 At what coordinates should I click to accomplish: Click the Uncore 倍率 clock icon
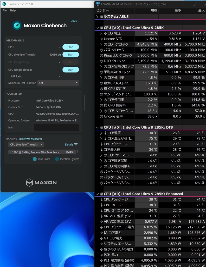(101, 117)
